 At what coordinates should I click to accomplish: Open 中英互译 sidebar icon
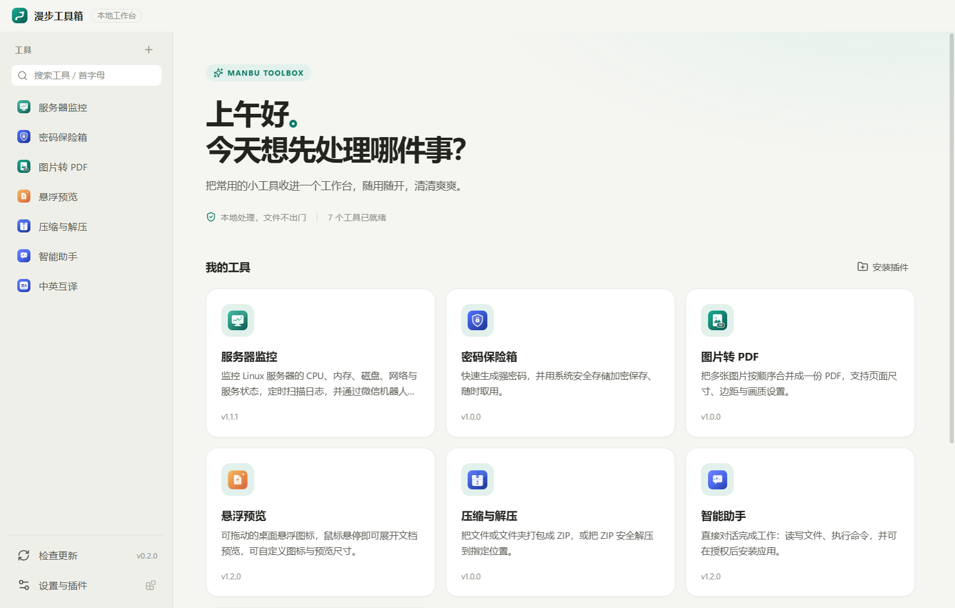click(24, 286)
